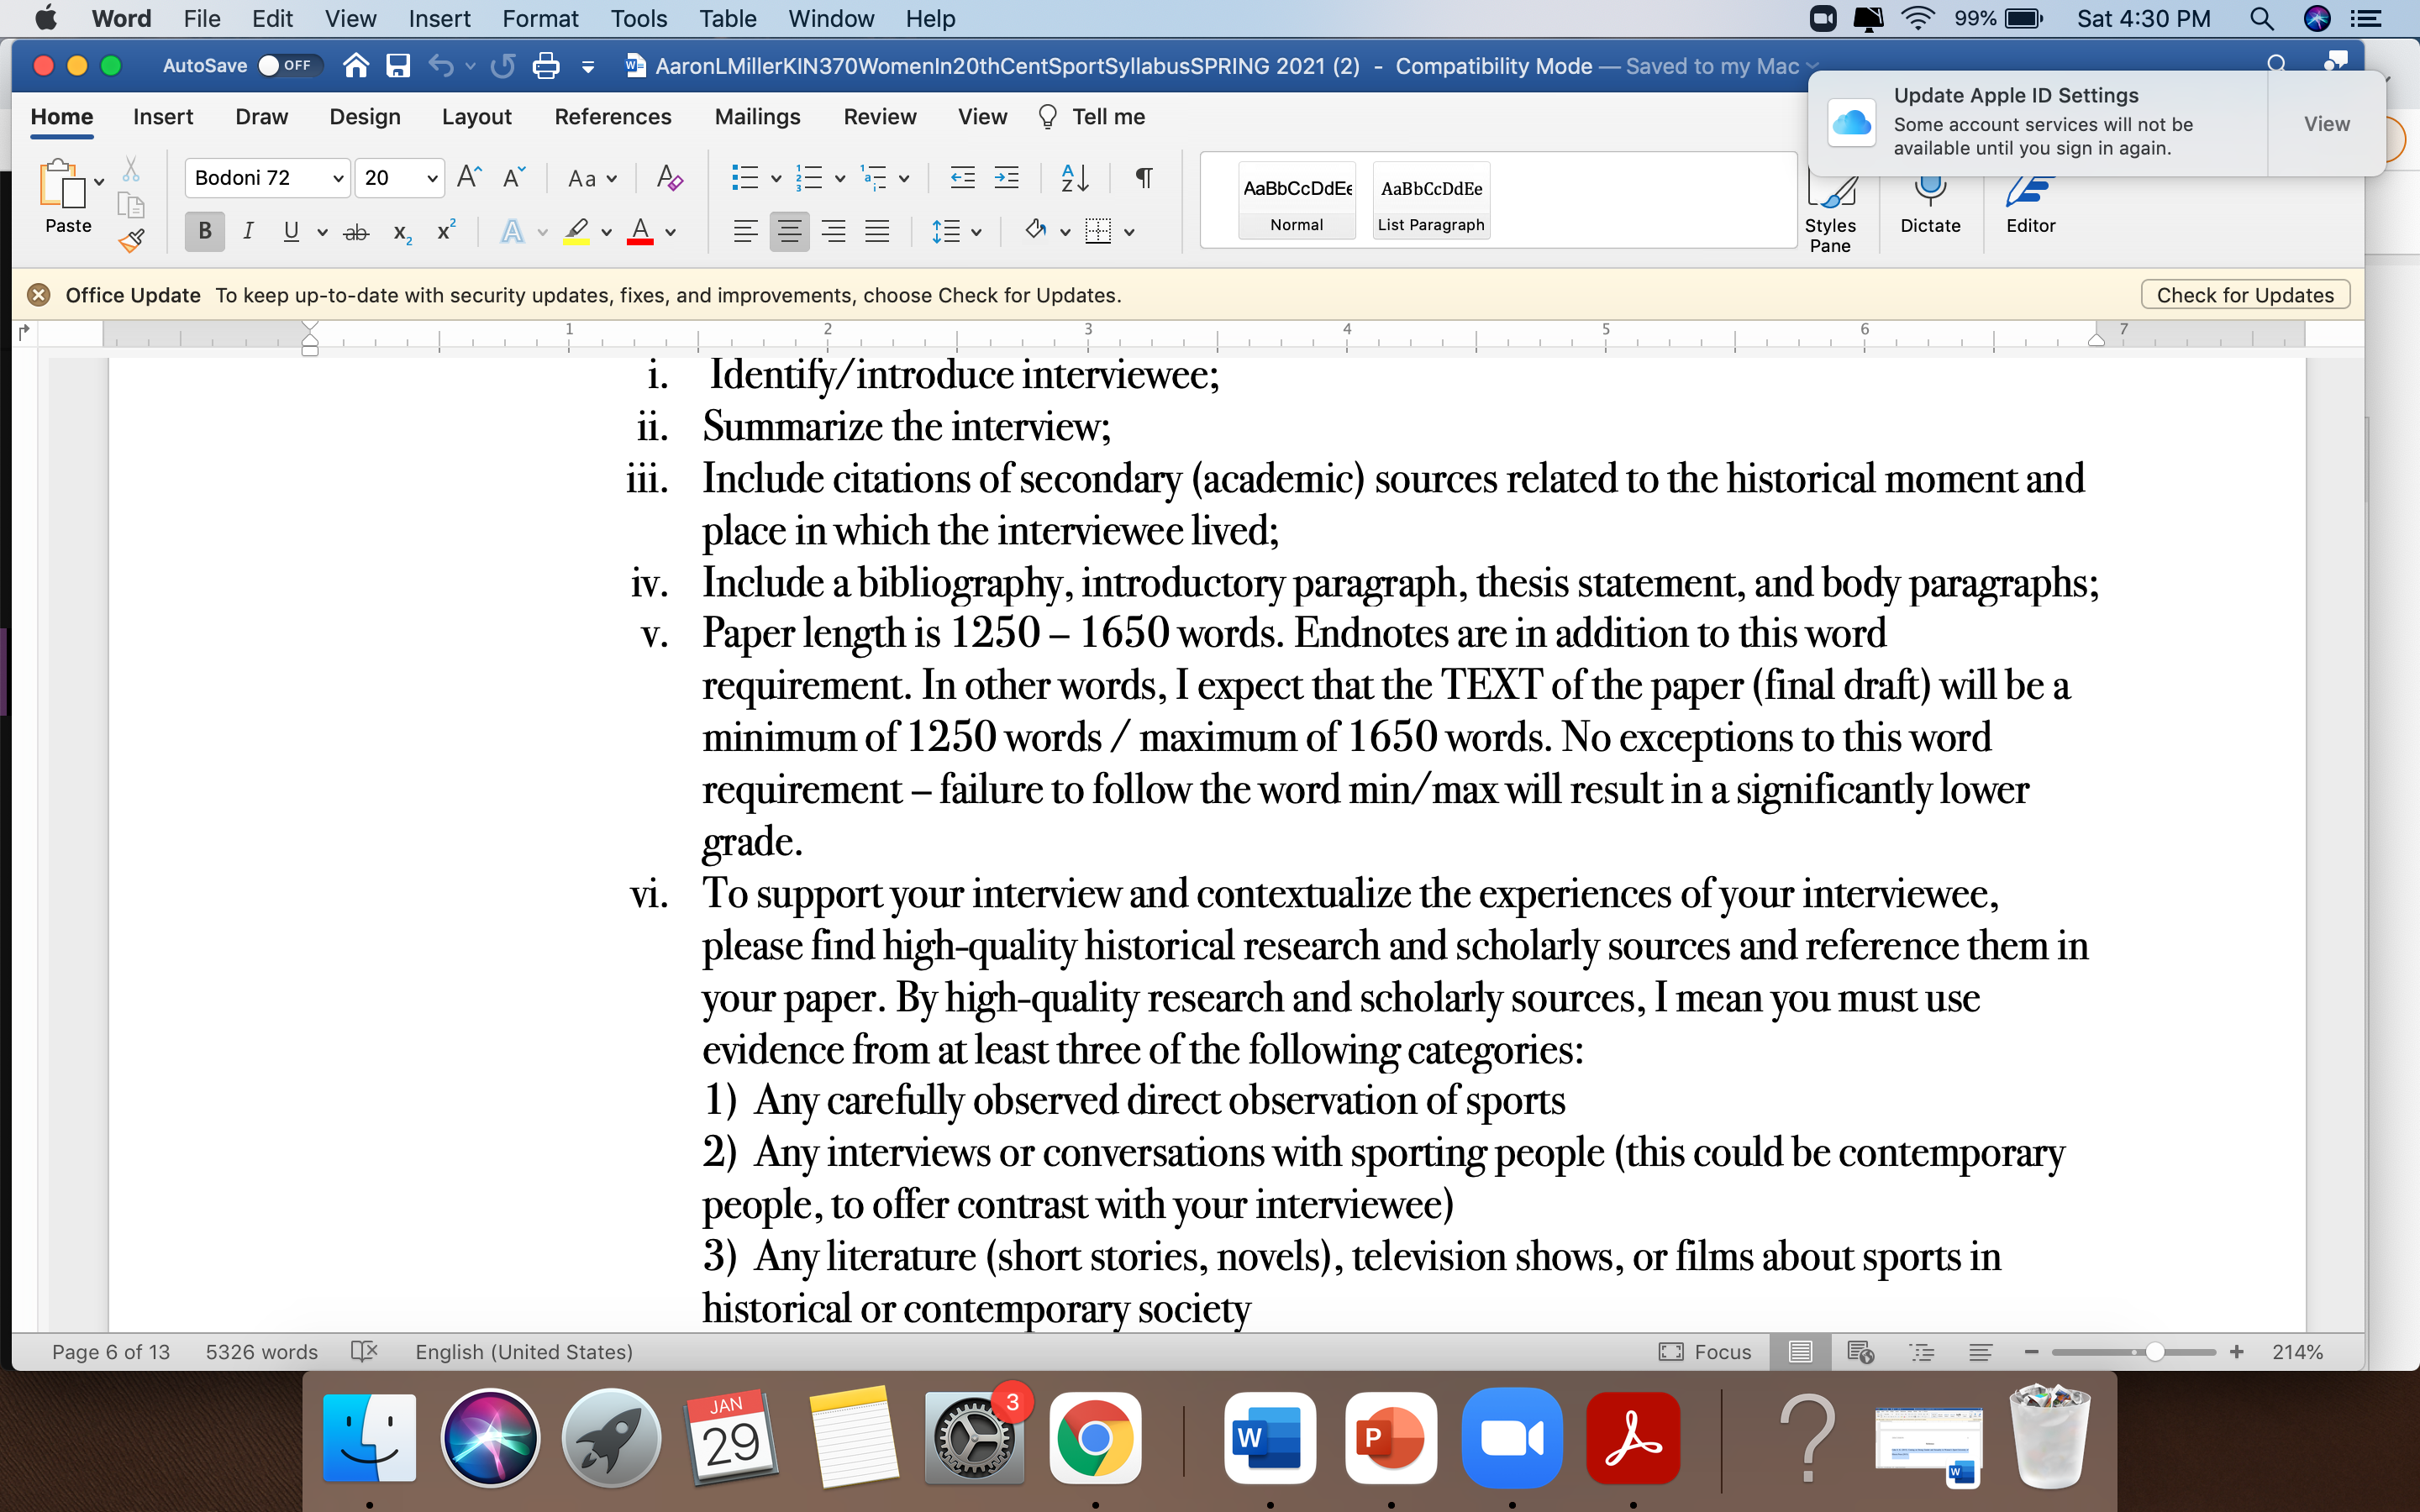The image size is (2420, 1512).
Task: Show or hide paragraph marks
Action: coord(1144,178)
